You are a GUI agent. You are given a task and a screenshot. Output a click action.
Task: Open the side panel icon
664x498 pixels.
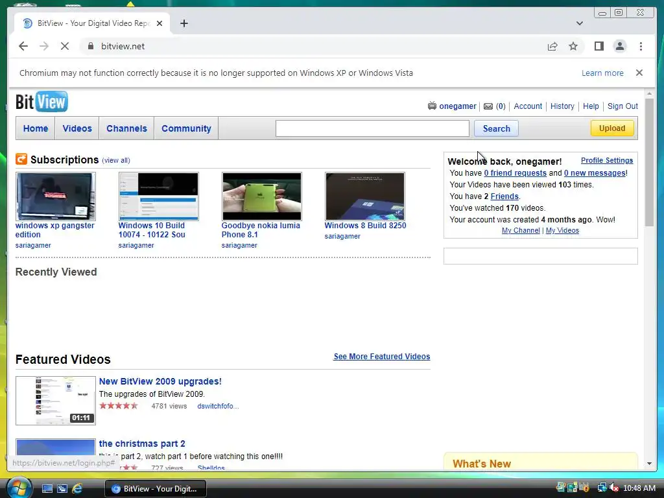(x=599, y=46)
